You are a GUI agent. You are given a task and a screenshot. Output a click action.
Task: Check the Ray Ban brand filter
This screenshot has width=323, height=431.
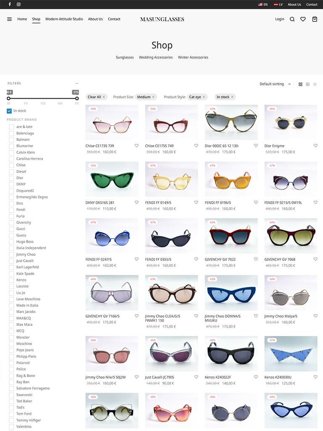pyautogui.click(x=11, y=382)
